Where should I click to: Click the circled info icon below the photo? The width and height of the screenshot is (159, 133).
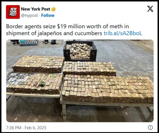coord(150,128)
